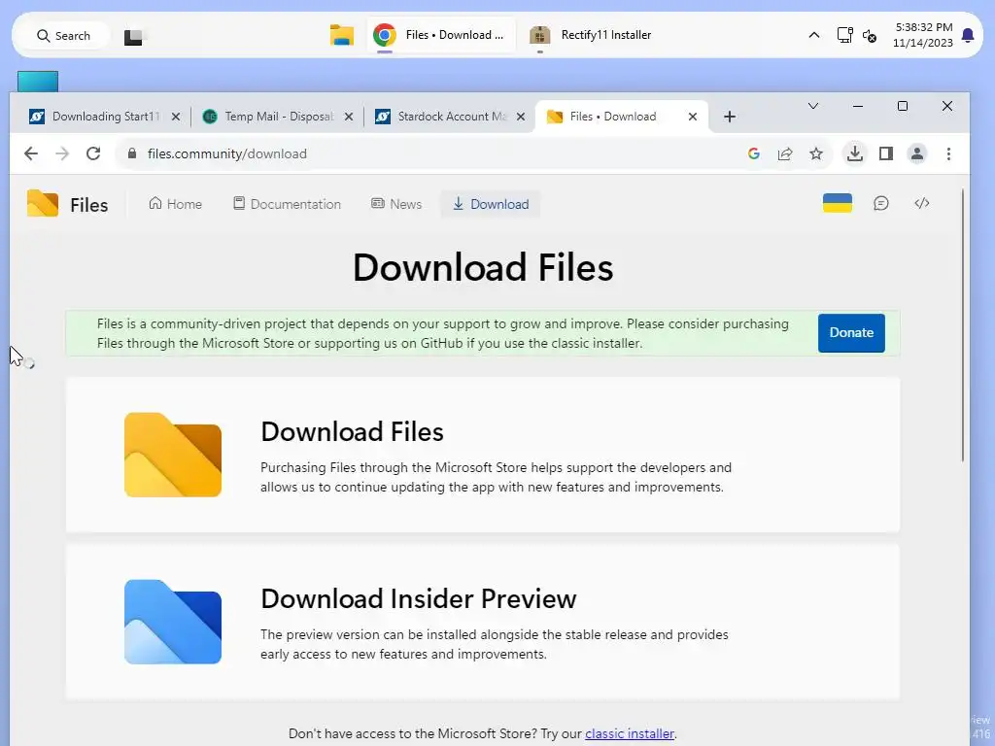Click the Download Files card heading
This screenshot has width=995, height=746.
tap(352, 432)
